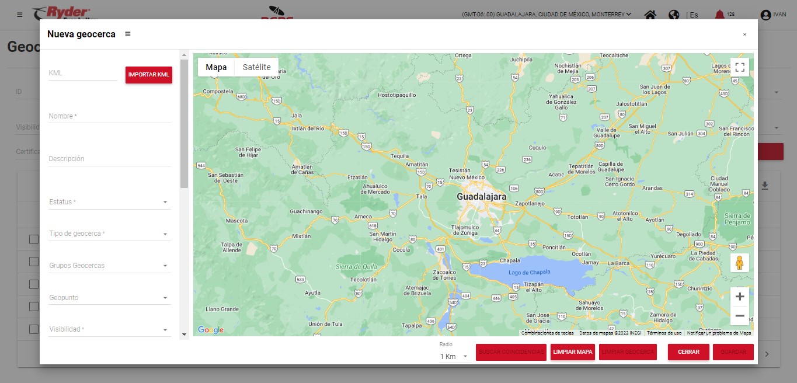This screenshot has width=797, height=383.
Task: Open the notifications bell
Action: pos(720,15)
